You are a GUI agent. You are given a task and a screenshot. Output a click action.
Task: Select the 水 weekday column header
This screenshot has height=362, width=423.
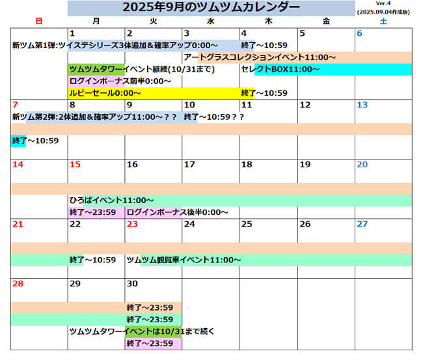tap(210, 21)
